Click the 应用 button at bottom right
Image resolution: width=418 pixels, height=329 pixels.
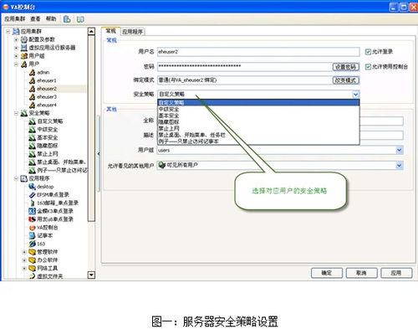click(x=396, y=273)
